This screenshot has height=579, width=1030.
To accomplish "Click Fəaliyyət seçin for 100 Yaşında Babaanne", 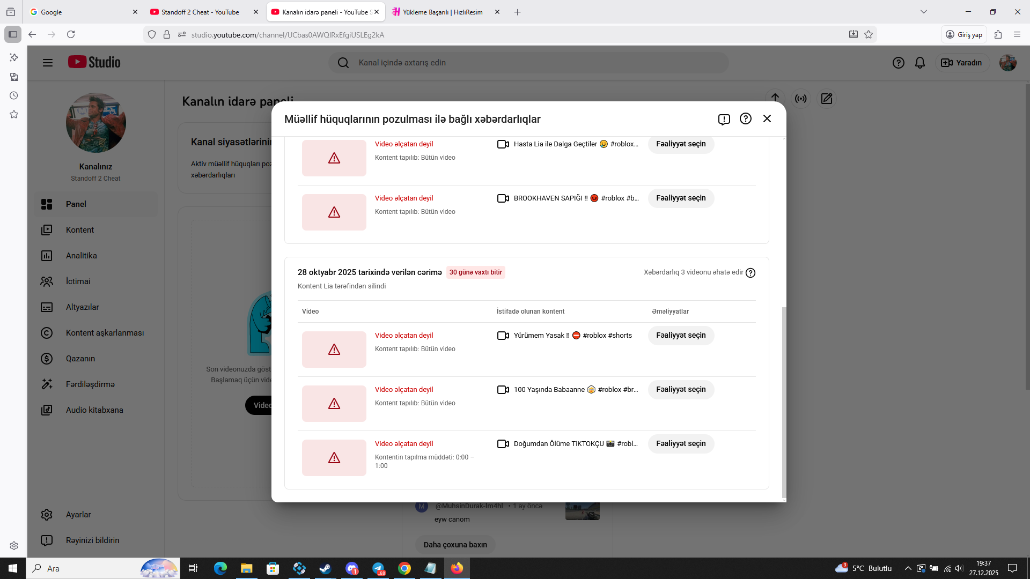I will 681,390.
